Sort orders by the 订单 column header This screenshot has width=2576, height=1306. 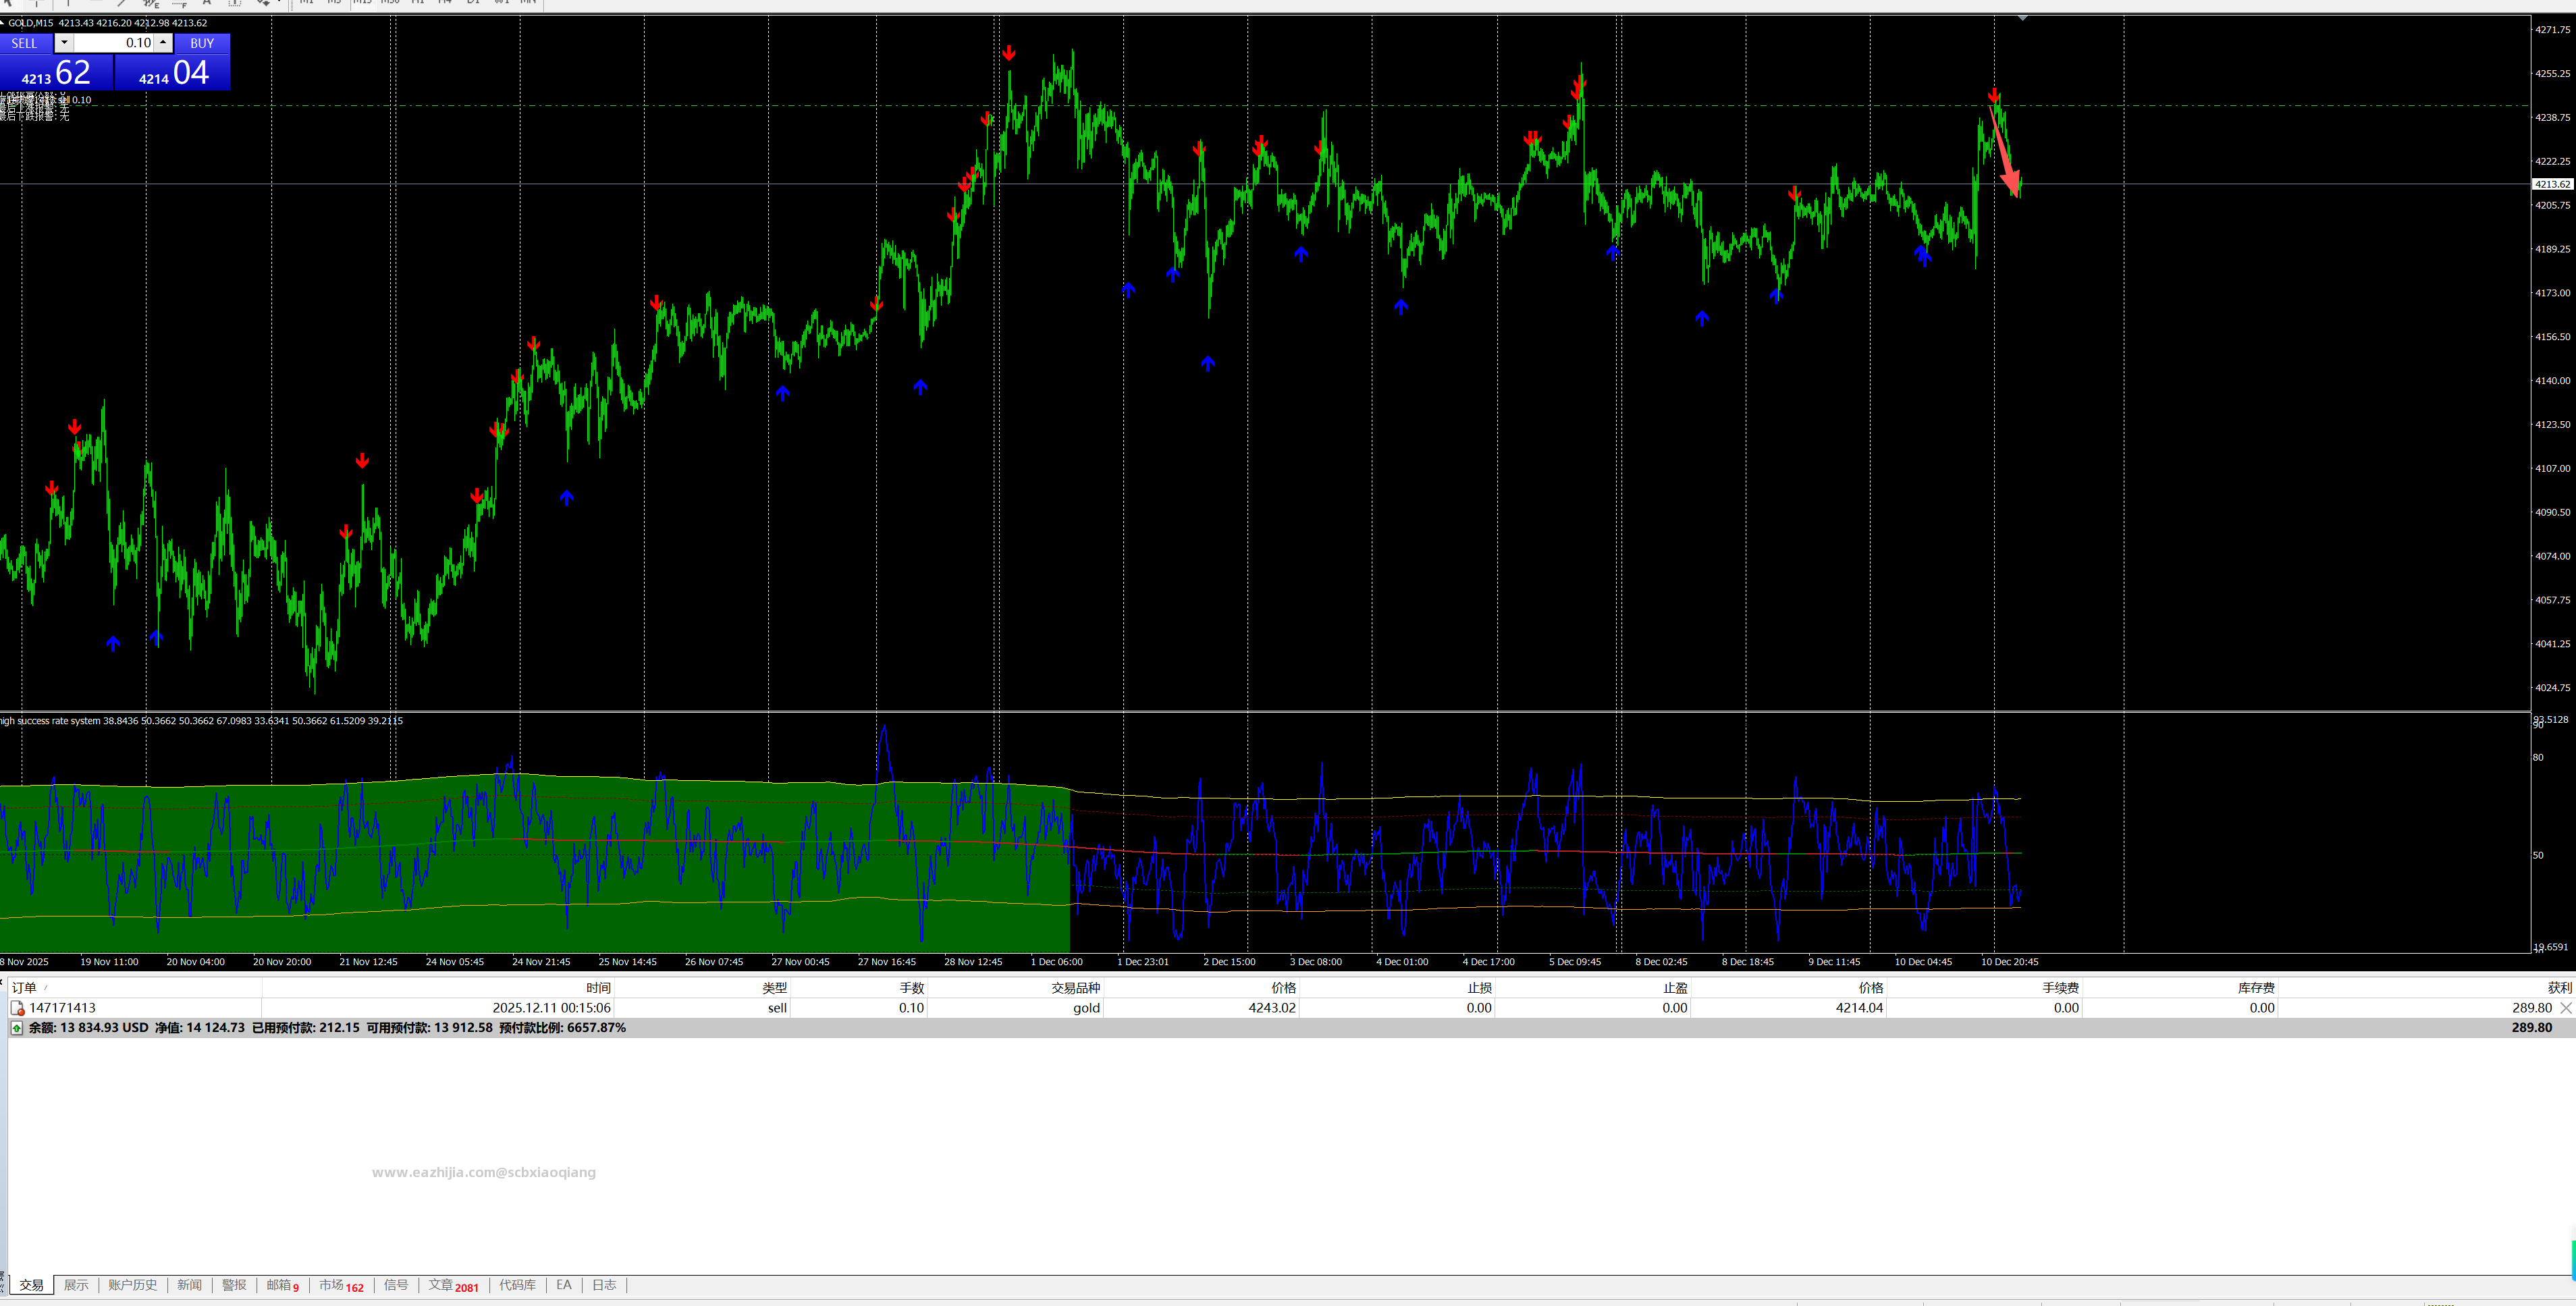[x=24, y=988]
